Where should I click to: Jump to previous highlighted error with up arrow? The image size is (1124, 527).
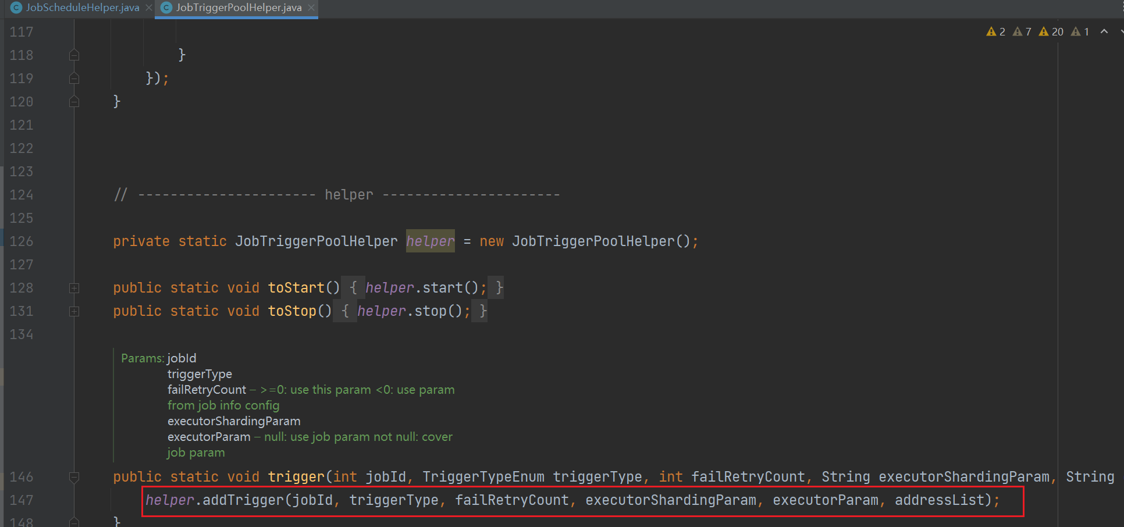[x=1104, y=32]
